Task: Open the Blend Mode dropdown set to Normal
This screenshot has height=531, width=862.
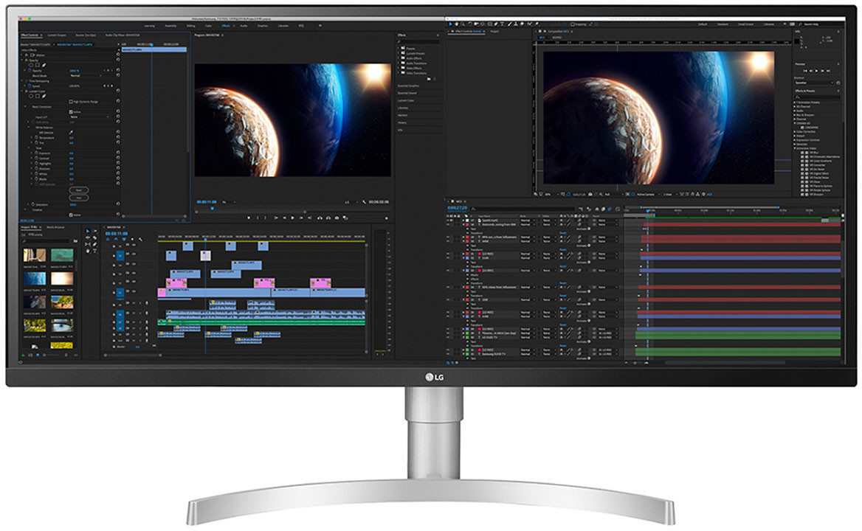Action: point(83,75)
